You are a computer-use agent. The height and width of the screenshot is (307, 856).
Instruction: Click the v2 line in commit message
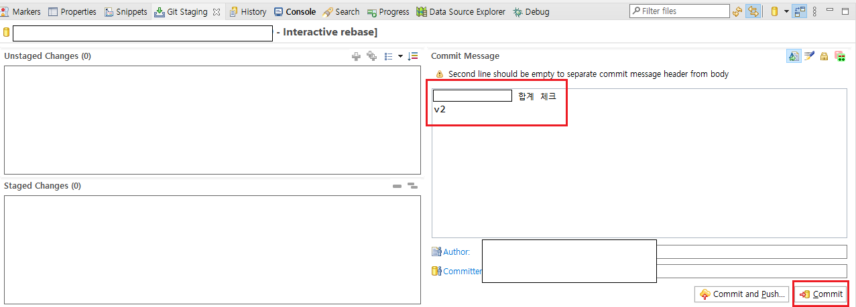(x=440, y=109)
